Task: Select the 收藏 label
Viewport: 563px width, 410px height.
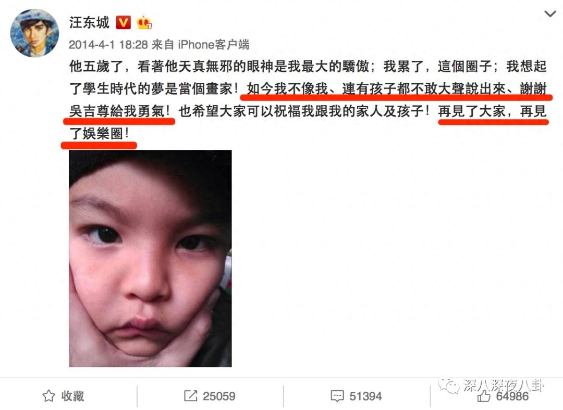Action: click(x=72, y=396)
